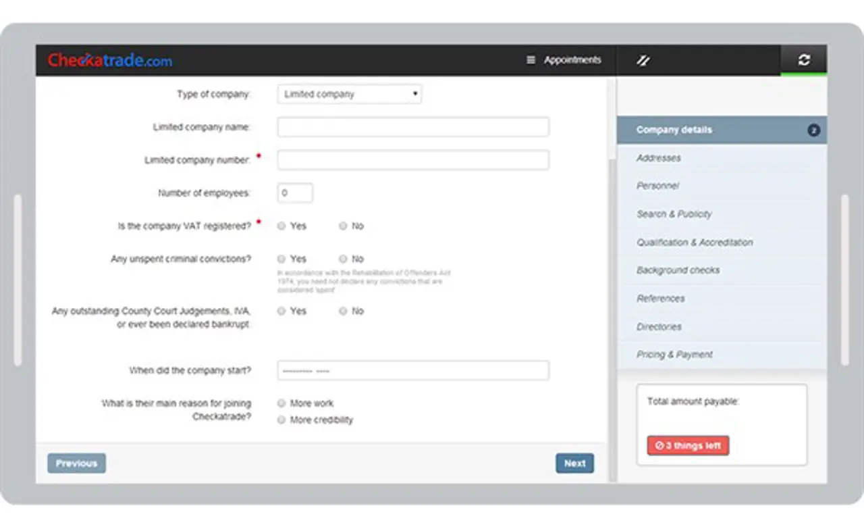Open the Pricing & Payment section

(x=674, y=355)
